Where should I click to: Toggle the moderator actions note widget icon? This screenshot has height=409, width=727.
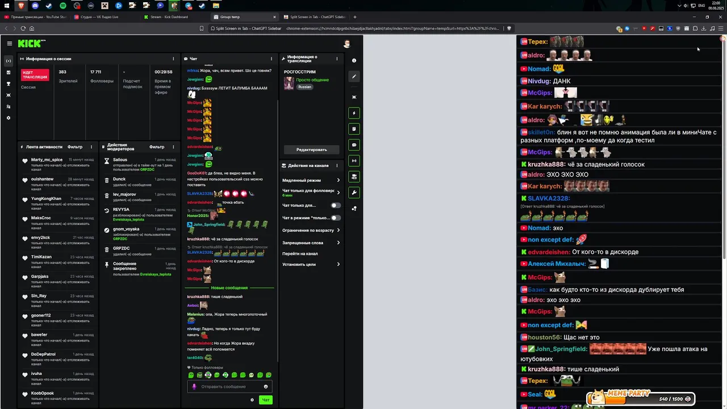[x=354, y=129]
